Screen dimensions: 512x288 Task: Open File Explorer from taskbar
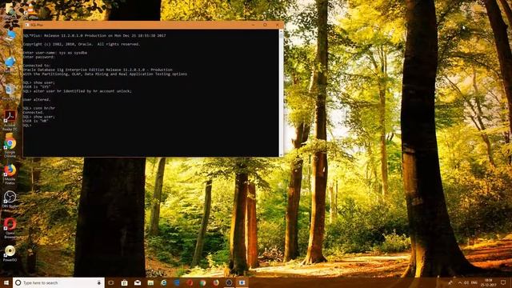coord(150,282)
